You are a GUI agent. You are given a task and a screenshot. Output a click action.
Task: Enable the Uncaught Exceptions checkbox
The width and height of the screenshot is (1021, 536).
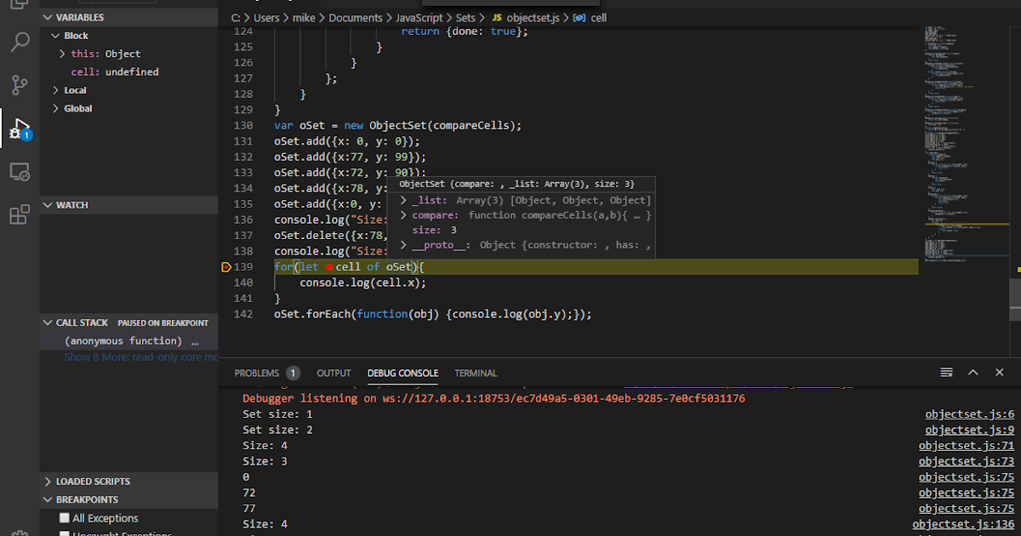click(64, 533)
